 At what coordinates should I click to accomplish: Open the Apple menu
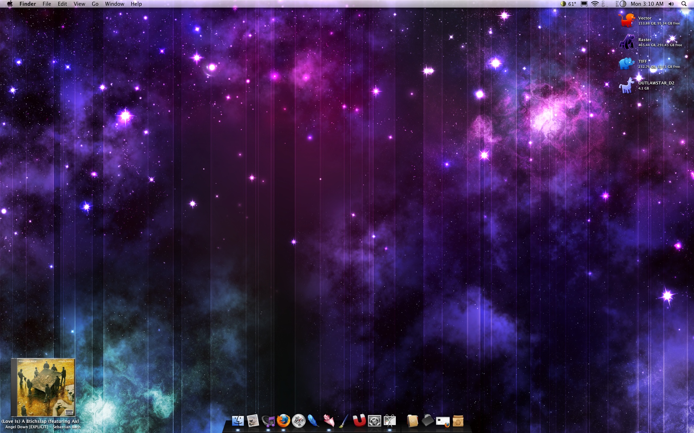[x=10, y=4]
